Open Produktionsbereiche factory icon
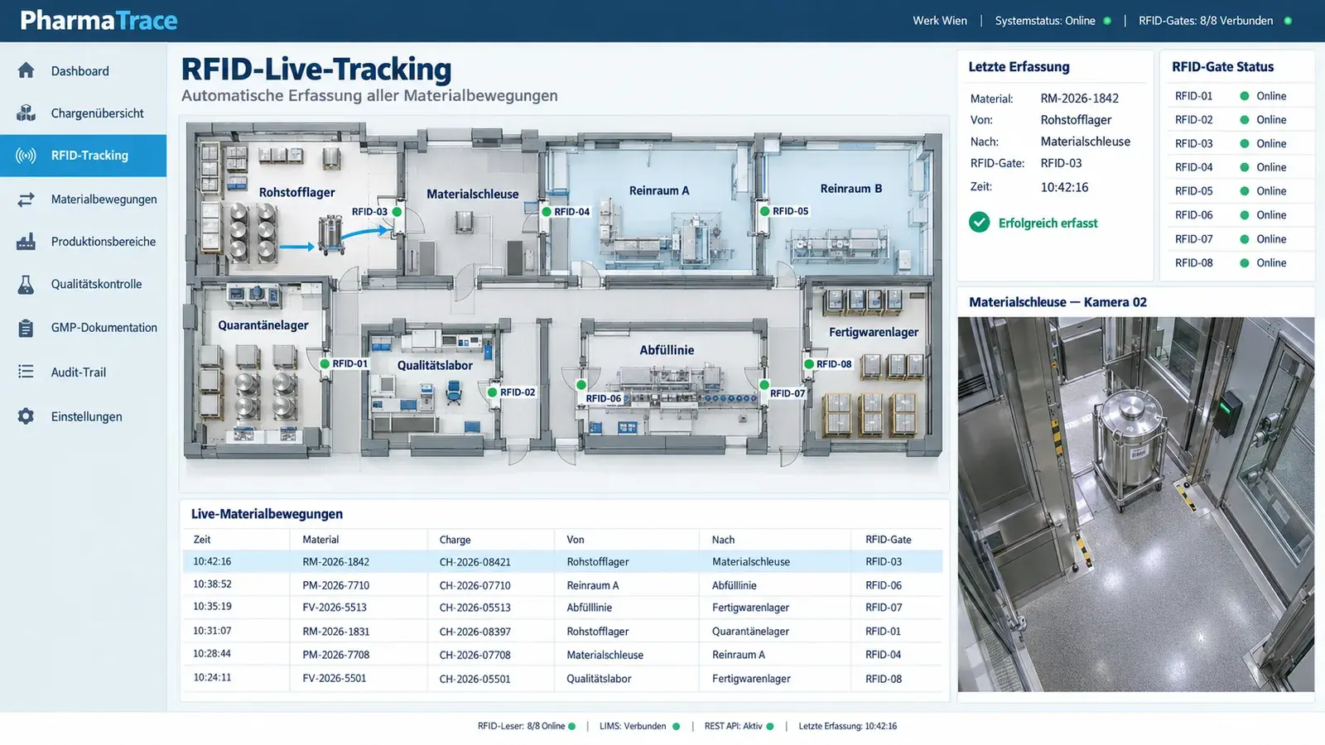Image resolution: width=1325 pixels, height=745 pixels. coord(26,242)
